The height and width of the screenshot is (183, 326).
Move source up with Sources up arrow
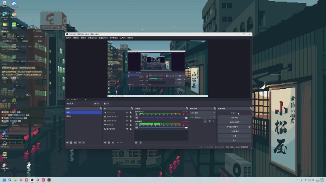[x=118, y=143]
